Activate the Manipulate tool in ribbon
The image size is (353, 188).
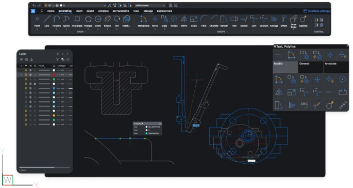point(143,19)
